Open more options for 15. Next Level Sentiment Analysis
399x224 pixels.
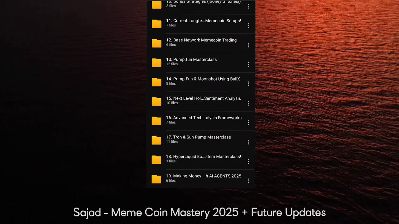click(x=248, y=103)
